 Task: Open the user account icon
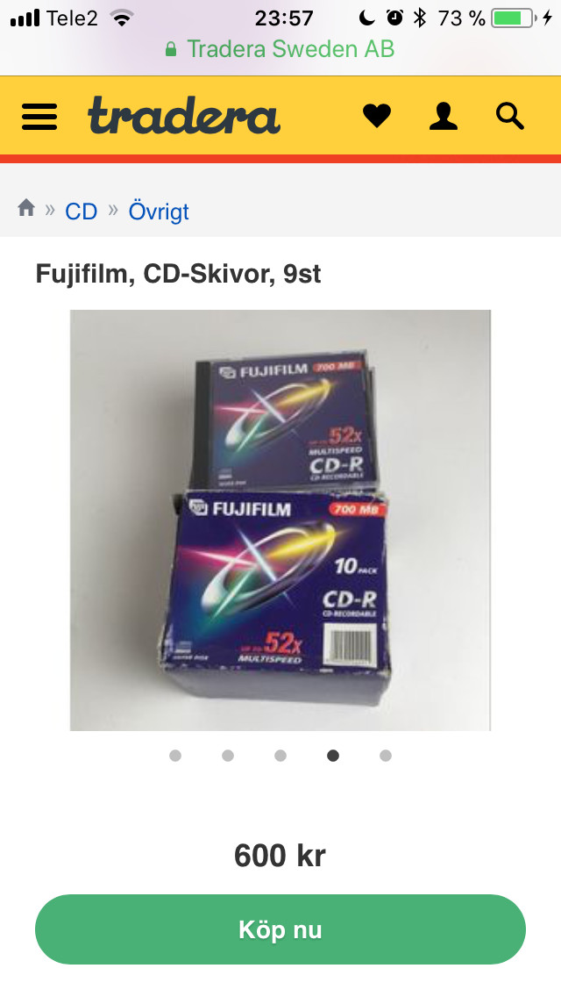pos(444,117)
